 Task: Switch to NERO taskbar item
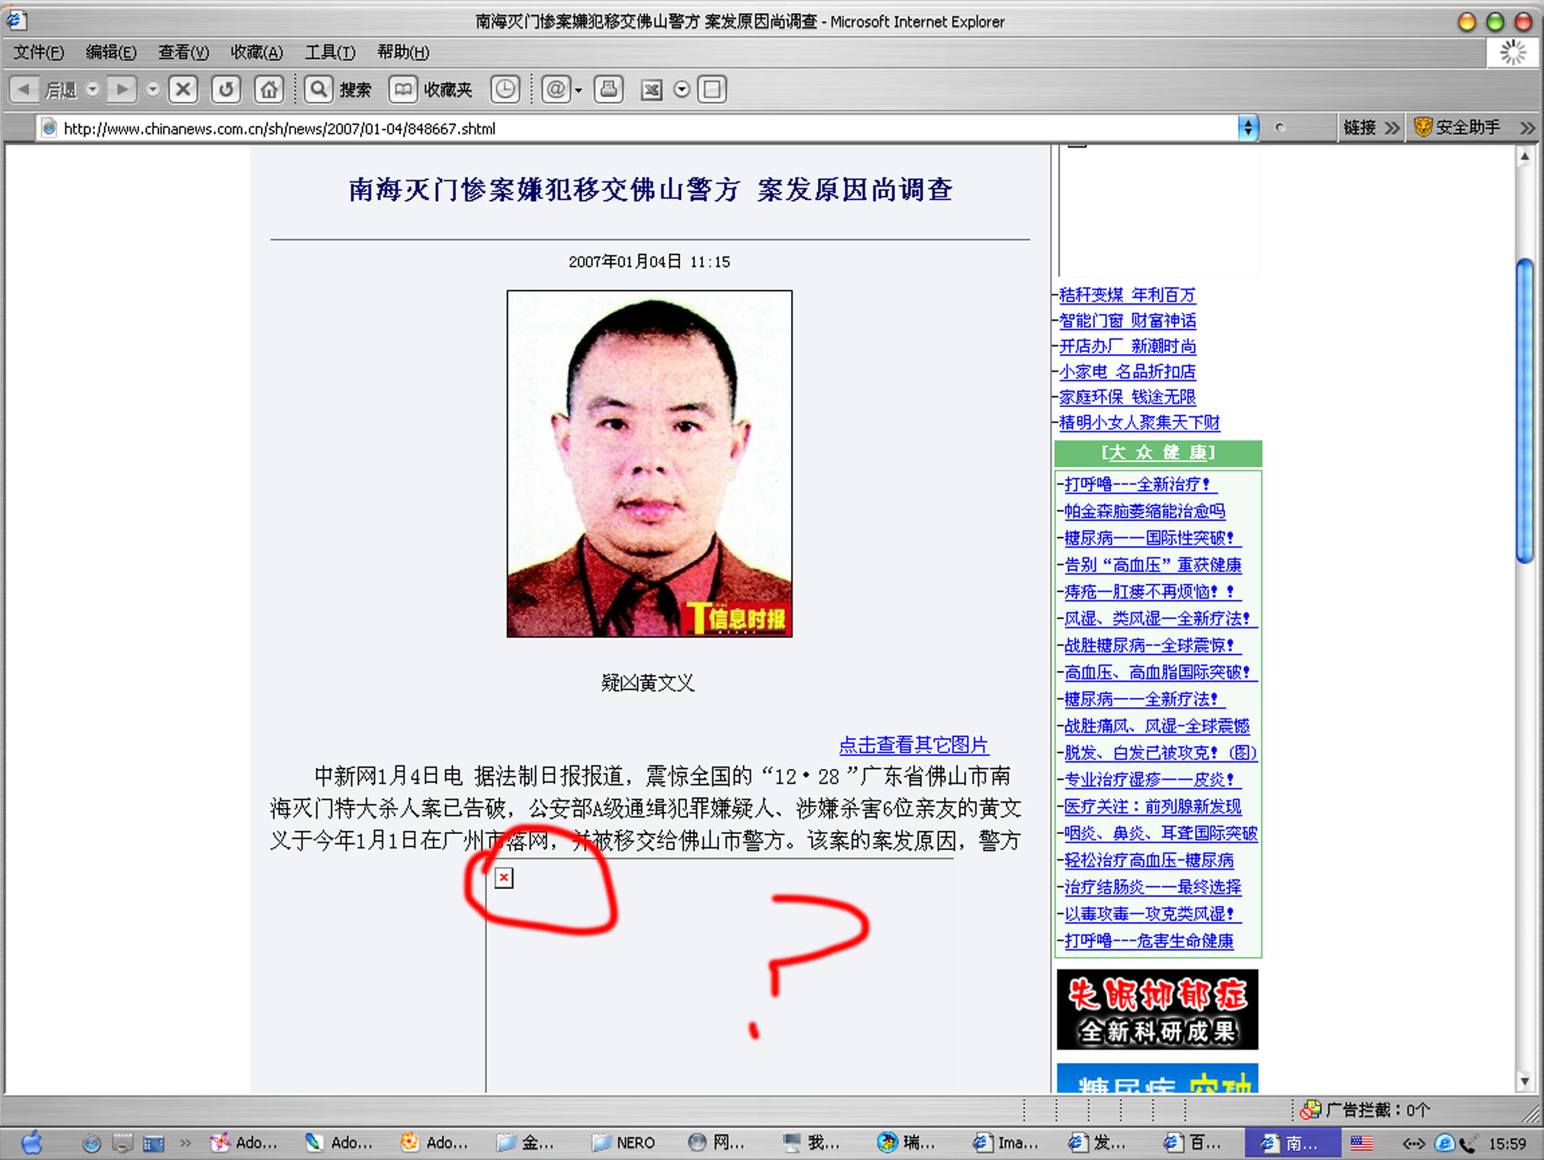click(x=624, y=1143)
